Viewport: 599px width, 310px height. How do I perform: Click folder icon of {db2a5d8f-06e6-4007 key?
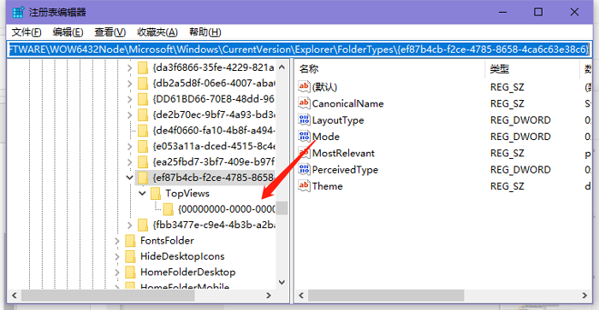143,84
